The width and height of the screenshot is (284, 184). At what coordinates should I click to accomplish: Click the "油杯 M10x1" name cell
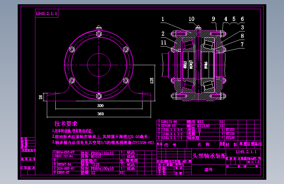[91, 156]
